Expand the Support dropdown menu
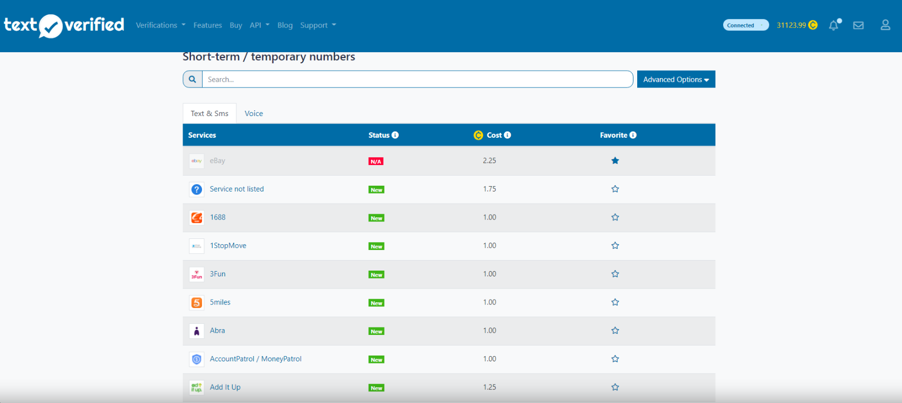 [318, 25]
